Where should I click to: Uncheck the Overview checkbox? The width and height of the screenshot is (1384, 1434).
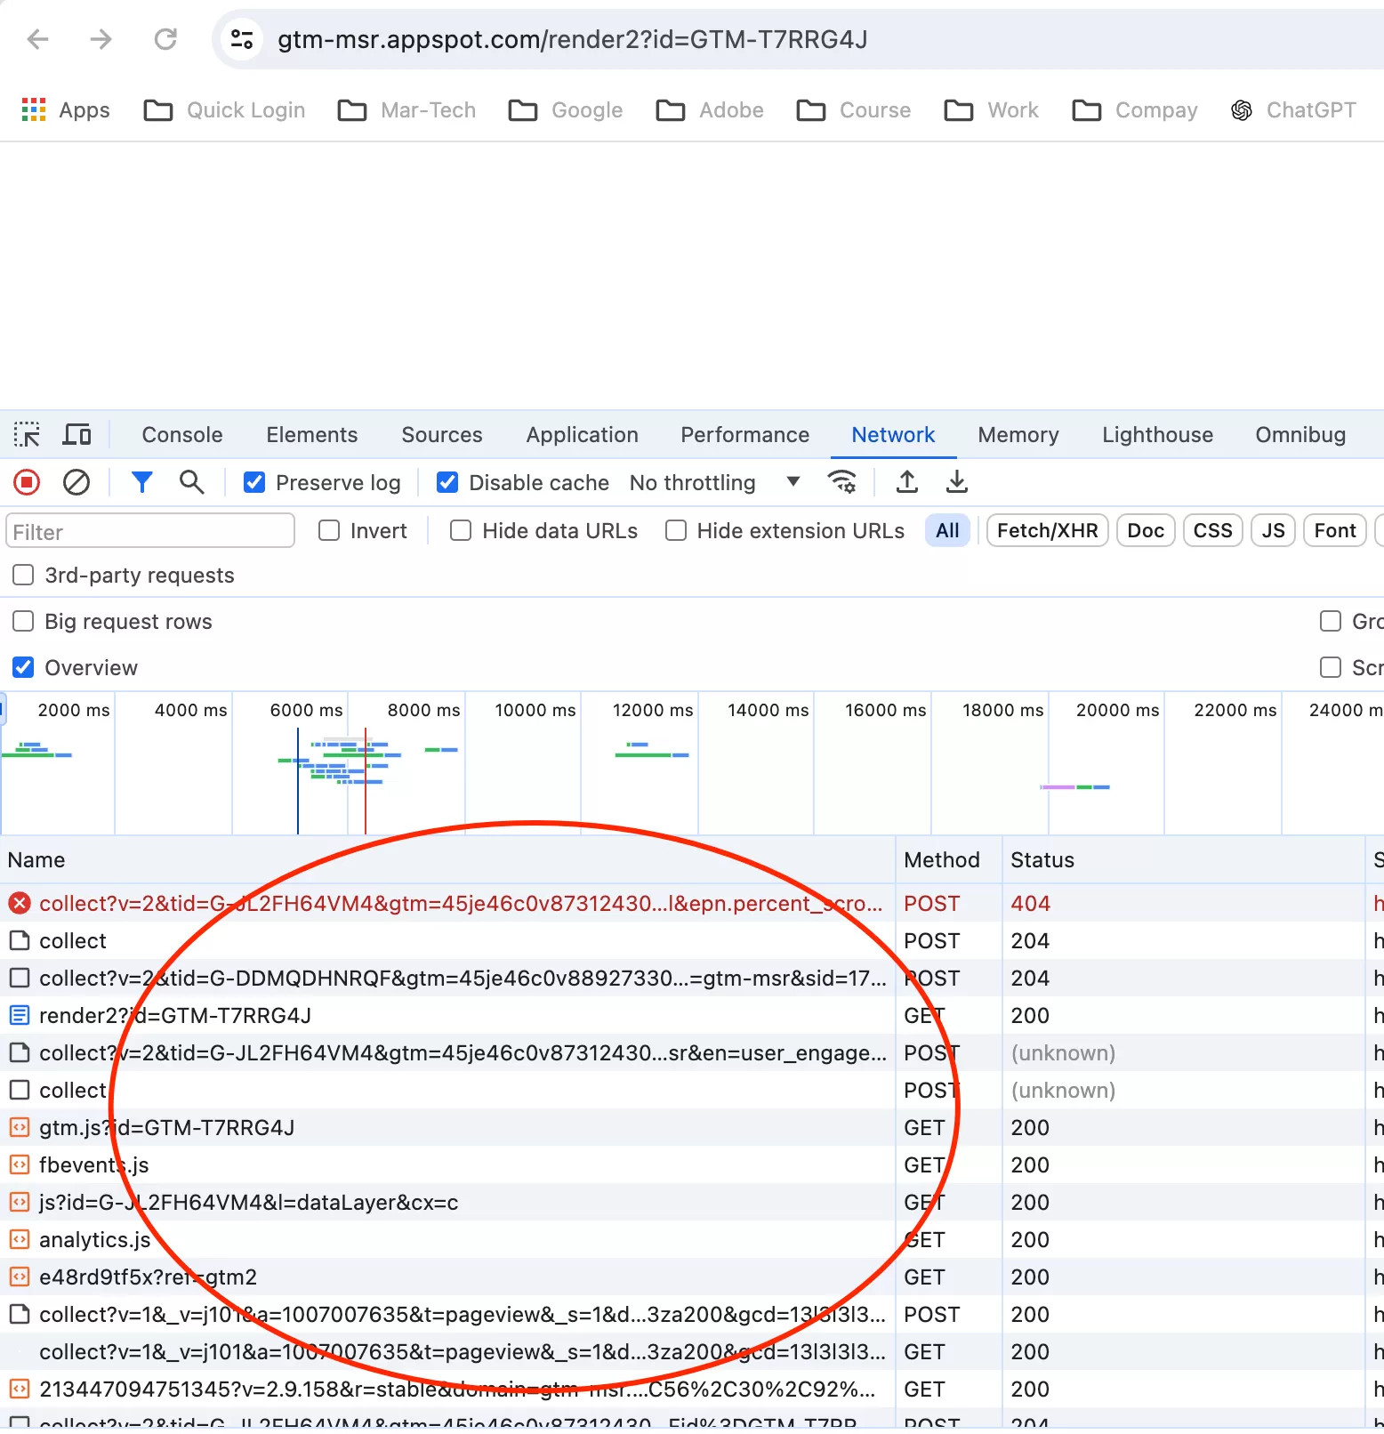coord(23,668)
